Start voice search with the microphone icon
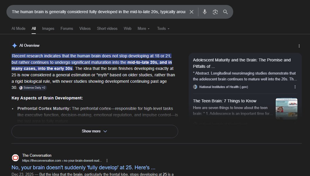 (205, 12)
